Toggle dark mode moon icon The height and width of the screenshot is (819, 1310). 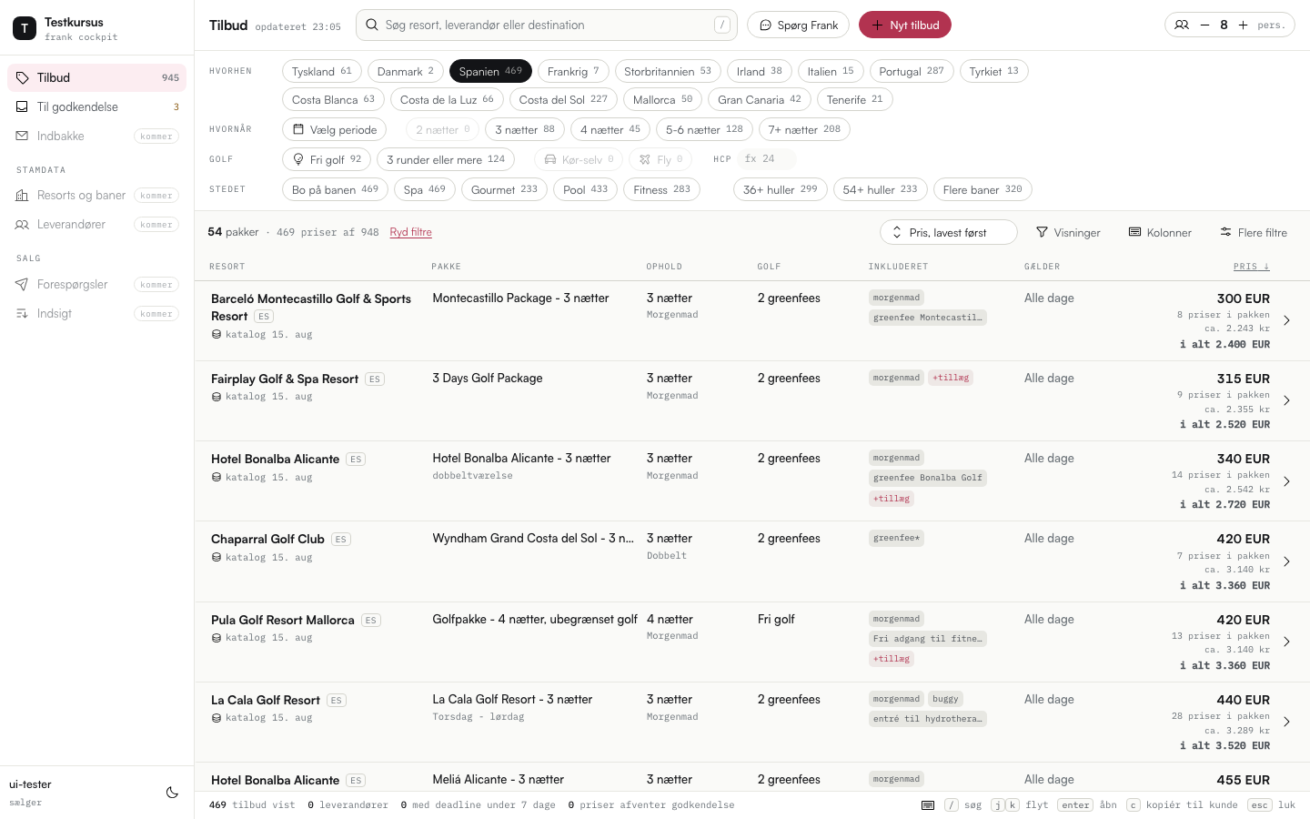172,793
